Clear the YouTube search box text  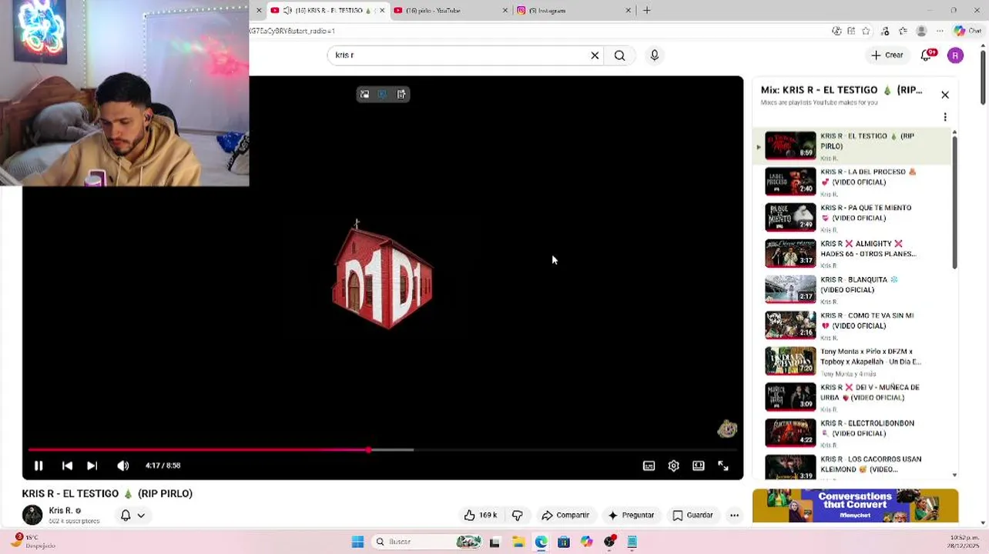tap(595, 55)
